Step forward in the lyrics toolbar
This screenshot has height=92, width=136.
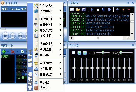(x=109, y=9)
